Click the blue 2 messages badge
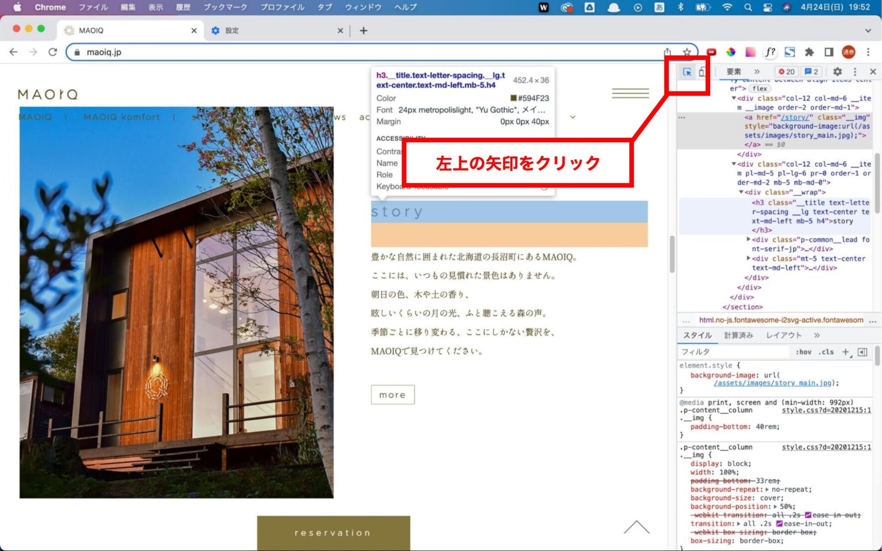882x551 pixels. tap(812, 72)
